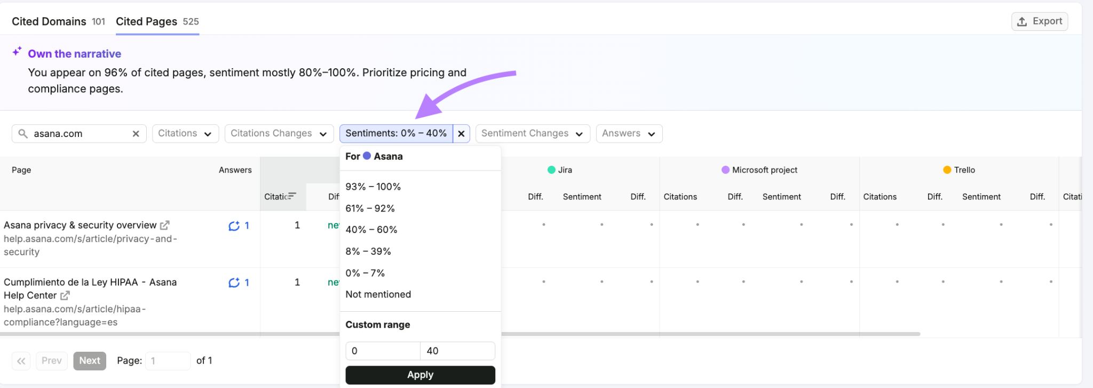
Task: Open answers icon for HIPAA compliance row
Action: point(234,283)
